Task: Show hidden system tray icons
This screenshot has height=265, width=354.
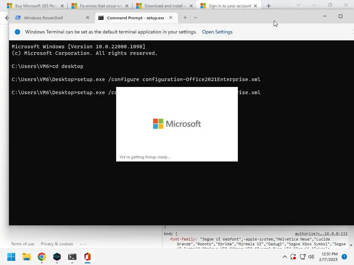Action: [285, 257]
